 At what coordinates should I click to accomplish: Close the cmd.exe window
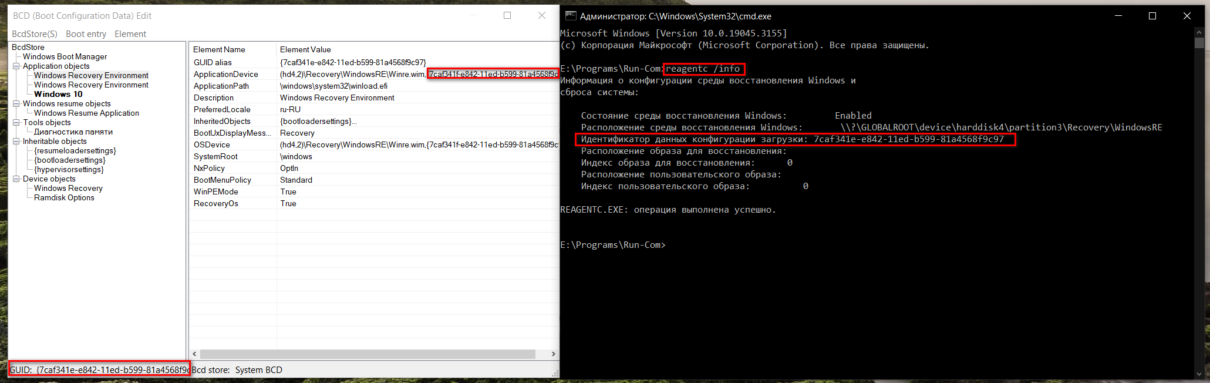point(1187,16)
